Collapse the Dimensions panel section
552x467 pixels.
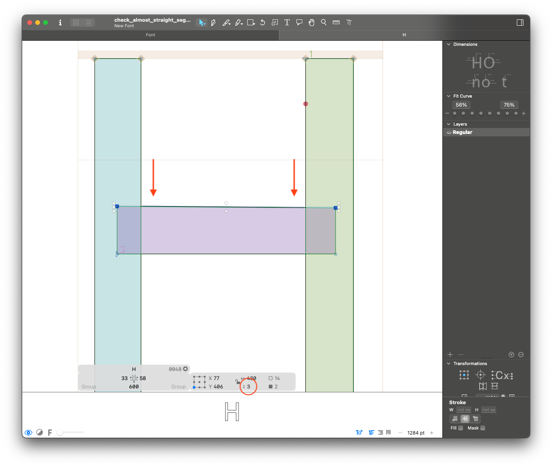[x=448, y=44]
